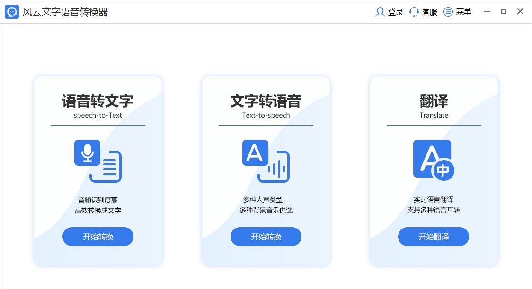Click the letter-A-to-audio-wave icon

coord(266,161)
